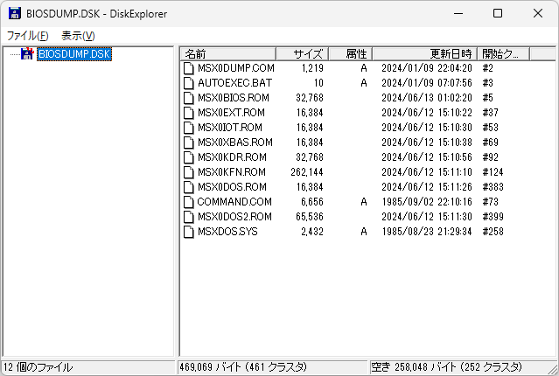The image size is (559, 376).
Task: Select the MSX0KDR.ROM file name
Action: click(x=232, y=157)
